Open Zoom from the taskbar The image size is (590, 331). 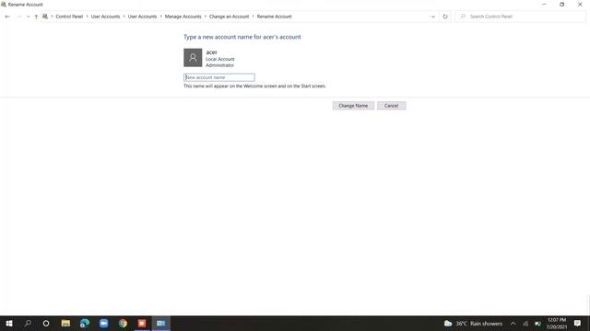104,323
